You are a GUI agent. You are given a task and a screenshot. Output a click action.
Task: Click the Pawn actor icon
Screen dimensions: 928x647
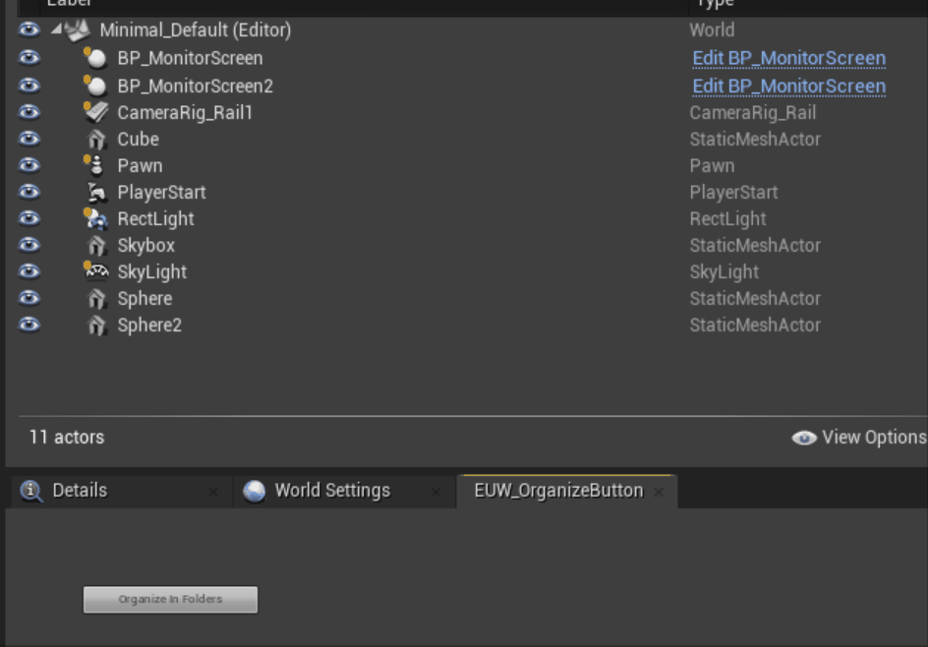click(x=95, y=165)
